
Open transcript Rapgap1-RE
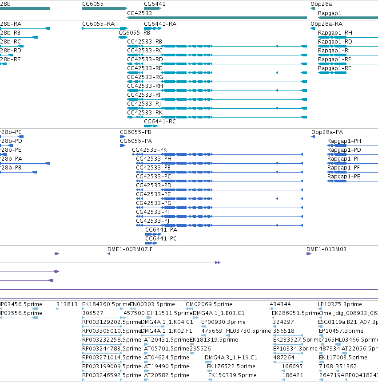coord(334,68)
